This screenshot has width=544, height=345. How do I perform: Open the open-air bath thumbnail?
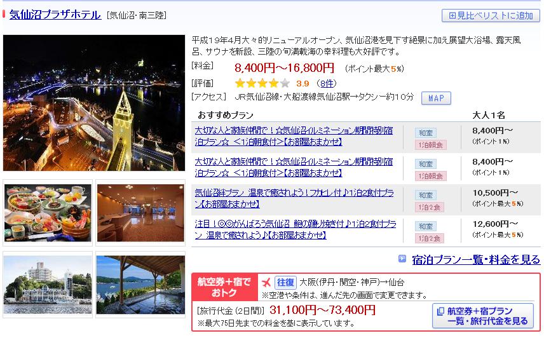[140, 285]
